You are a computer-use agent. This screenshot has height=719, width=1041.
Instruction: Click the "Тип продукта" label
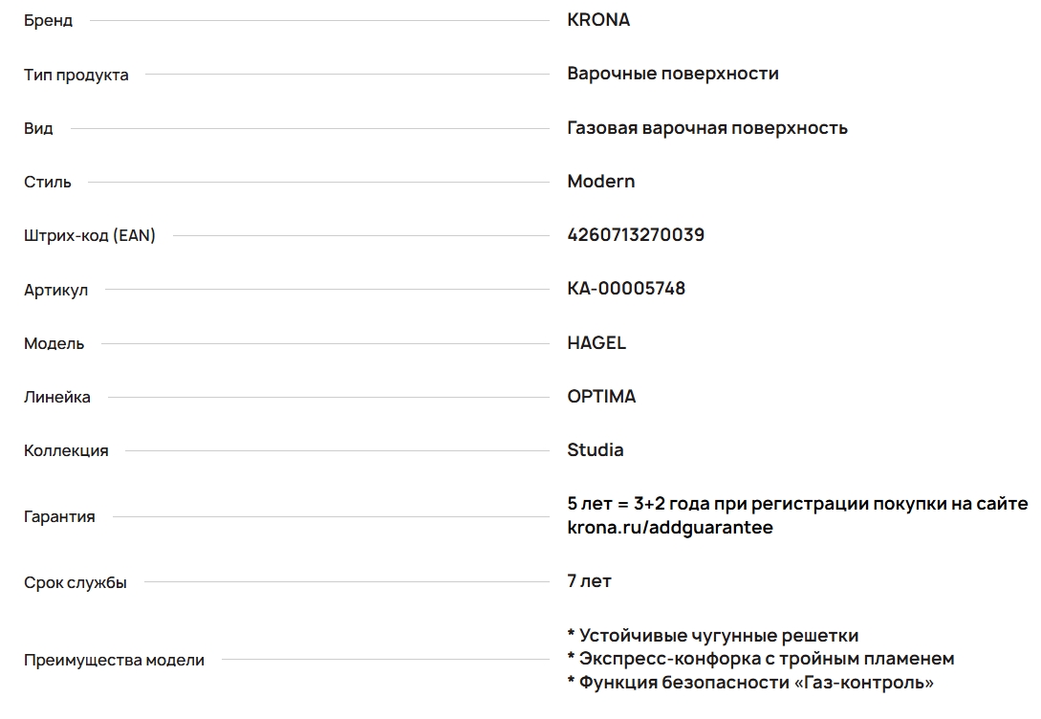pyautogui.click(x=76, y=75)
